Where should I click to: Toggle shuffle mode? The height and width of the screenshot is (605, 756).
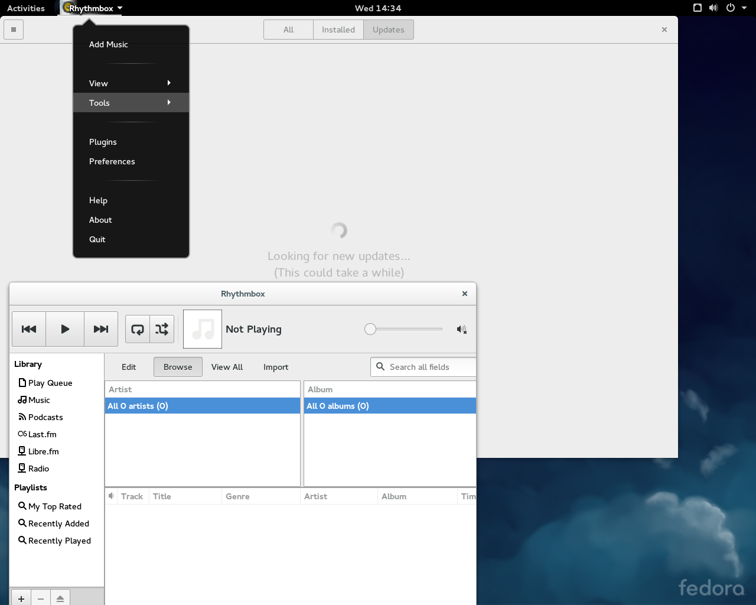162,329
